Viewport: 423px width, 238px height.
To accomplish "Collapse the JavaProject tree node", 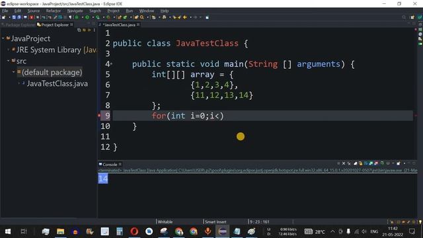I will click(3, 38).
